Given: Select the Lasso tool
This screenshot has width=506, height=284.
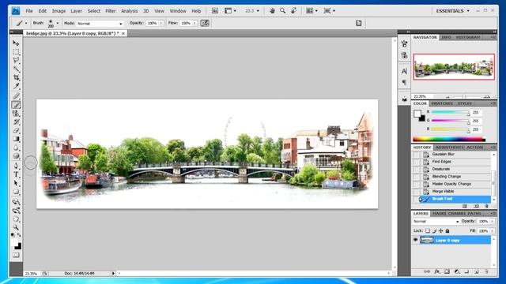Looking at the screenshot, I should pyautogui.click(x=16, y=60).
